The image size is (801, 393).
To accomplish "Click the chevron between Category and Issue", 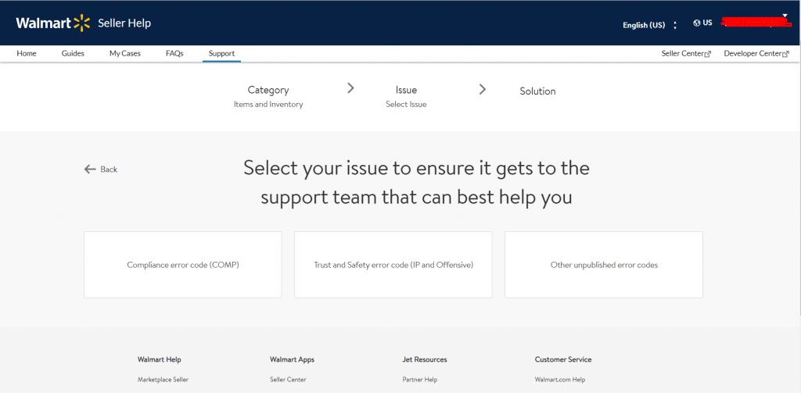I will [350, 88].
